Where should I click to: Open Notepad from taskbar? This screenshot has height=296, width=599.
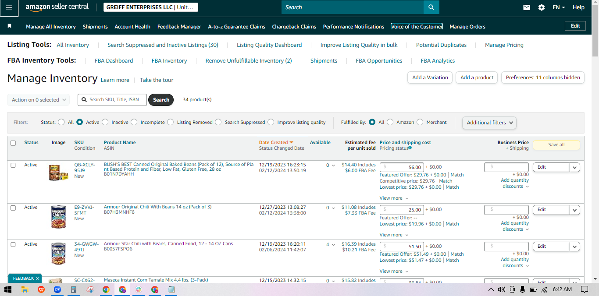tap(171, 289)
